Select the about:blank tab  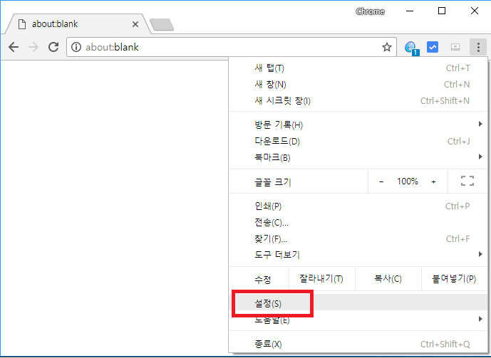coord(76,24)
